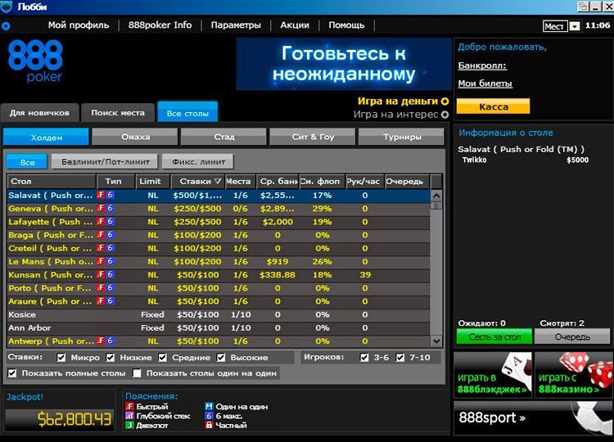Open the 888блэкджек promo tile
Image resolution: width=614 pixels, height=442 pixels.
click(x=493, y=375)
